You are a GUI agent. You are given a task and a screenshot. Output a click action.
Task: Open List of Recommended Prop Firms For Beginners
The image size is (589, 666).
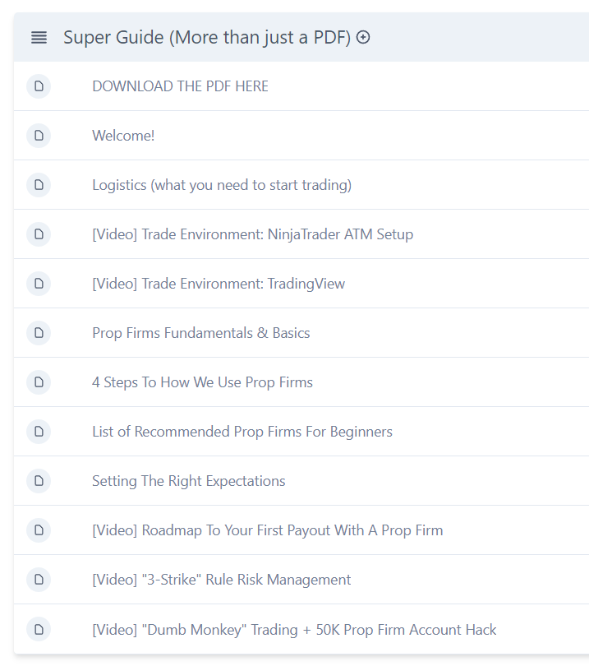pyautogui.click(x=242, y=432)
